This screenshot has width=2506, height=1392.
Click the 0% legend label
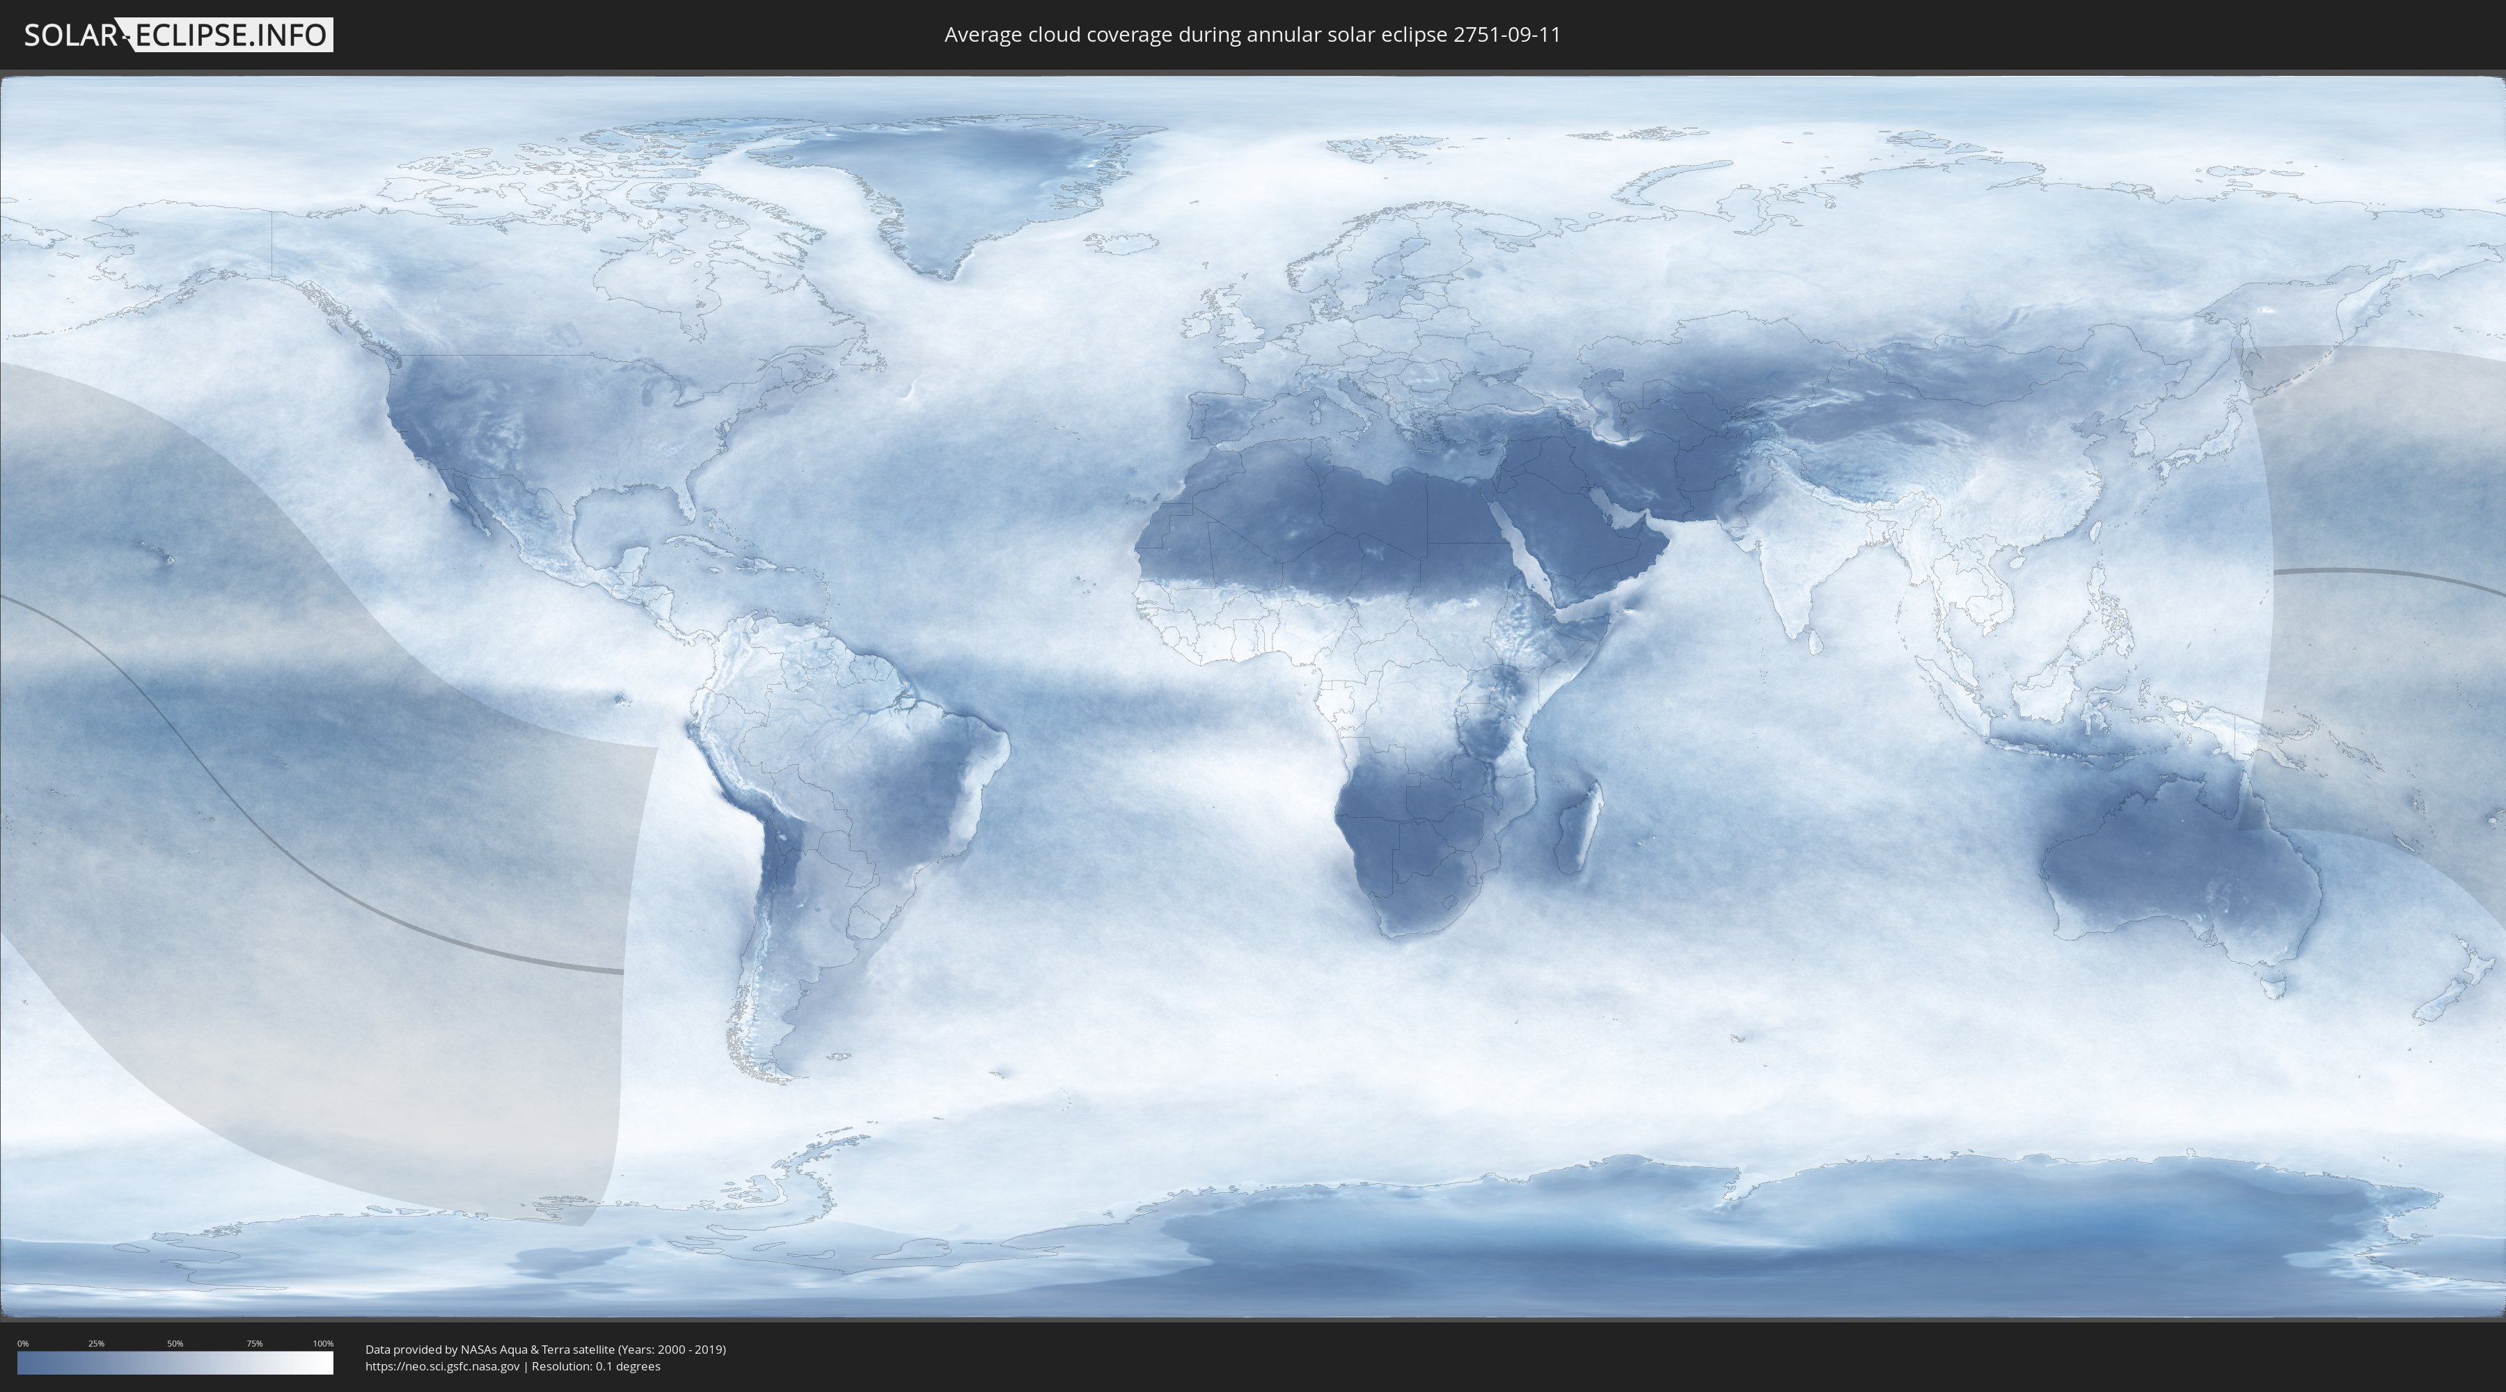coord(24,1343)
